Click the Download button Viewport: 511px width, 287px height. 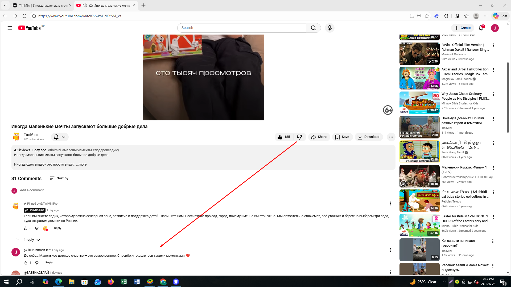pyautogui.click(x=369, y=137)
